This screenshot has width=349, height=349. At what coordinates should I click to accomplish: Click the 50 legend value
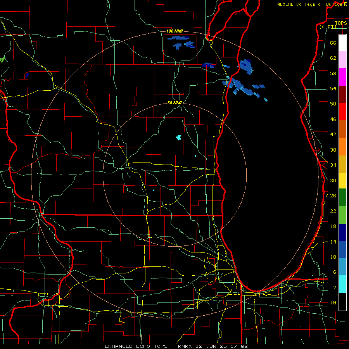click(x=333, y=104)
